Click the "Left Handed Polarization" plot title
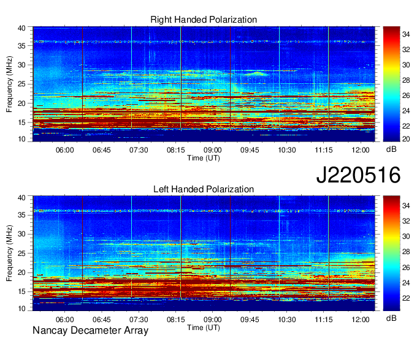Screen dimensions: 417x338 point(204,189)
